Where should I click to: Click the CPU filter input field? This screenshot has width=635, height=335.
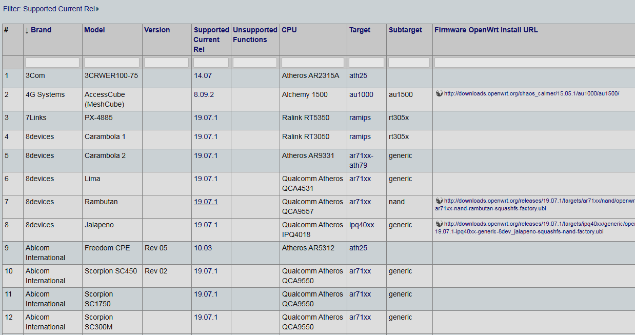click(x=313, y=63)
